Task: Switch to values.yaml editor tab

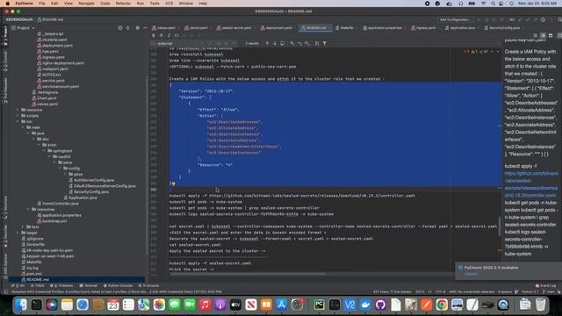Action: pos(164,27)
